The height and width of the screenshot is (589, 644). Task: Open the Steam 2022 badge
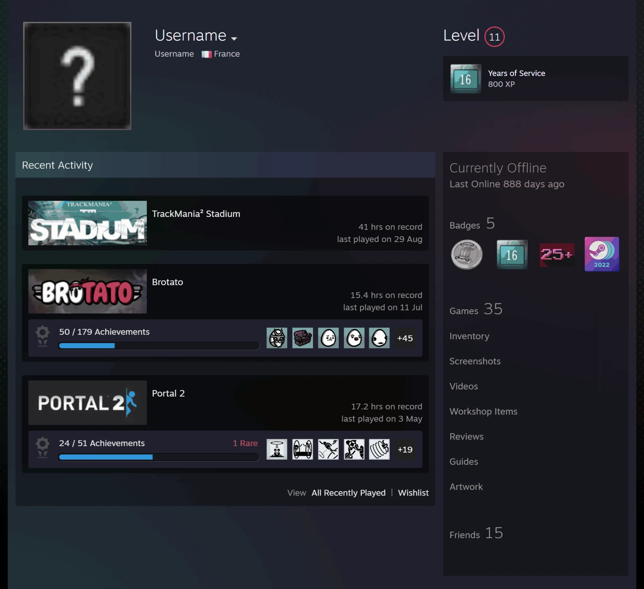tap(602, 254)
